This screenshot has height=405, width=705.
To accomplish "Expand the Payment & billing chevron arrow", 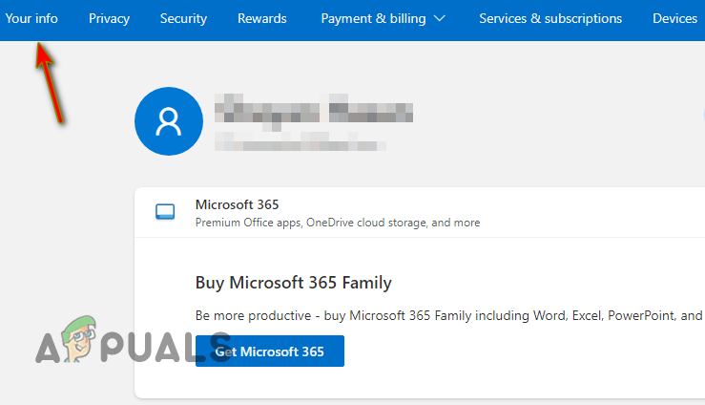I will click(x=439, y=18).
